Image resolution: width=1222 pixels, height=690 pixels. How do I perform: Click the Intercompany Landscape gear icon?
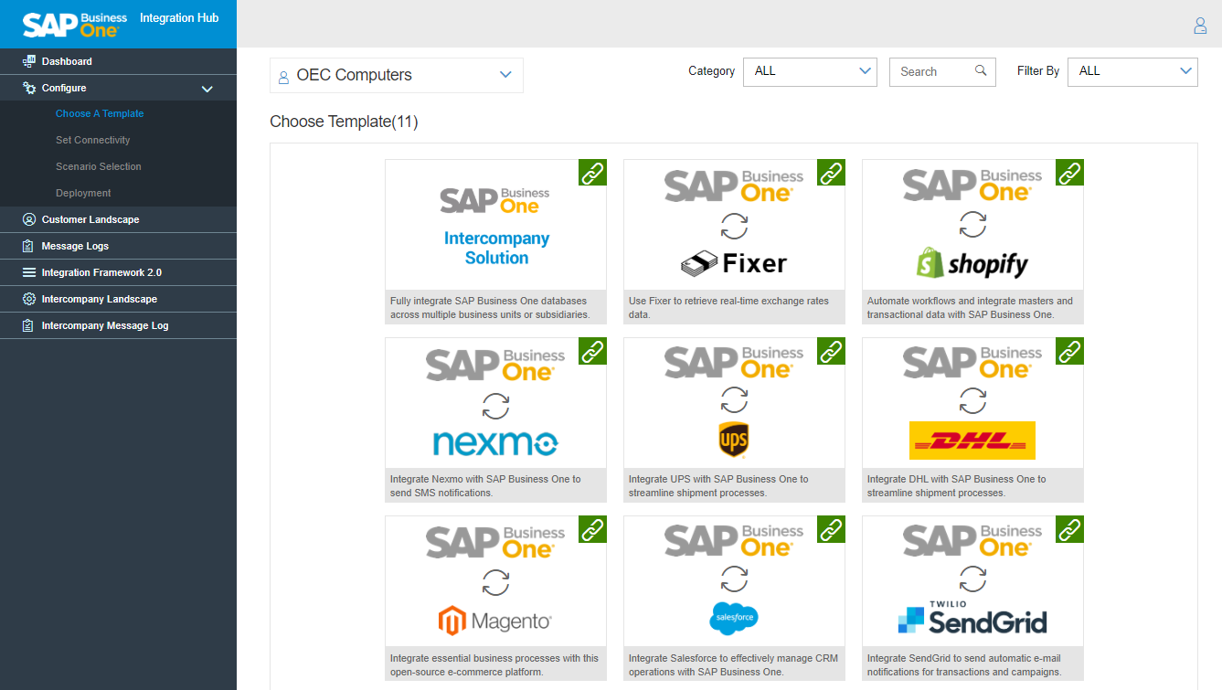click(x=29, y=299)
